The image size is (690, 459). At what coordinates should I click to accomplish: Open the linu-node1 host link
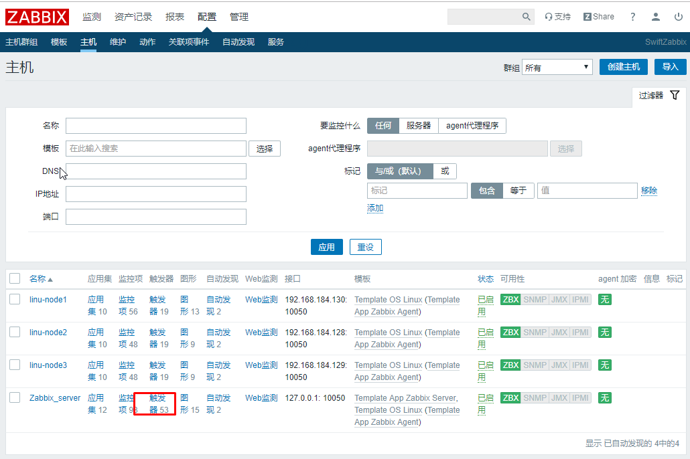(x=48, y=299)
